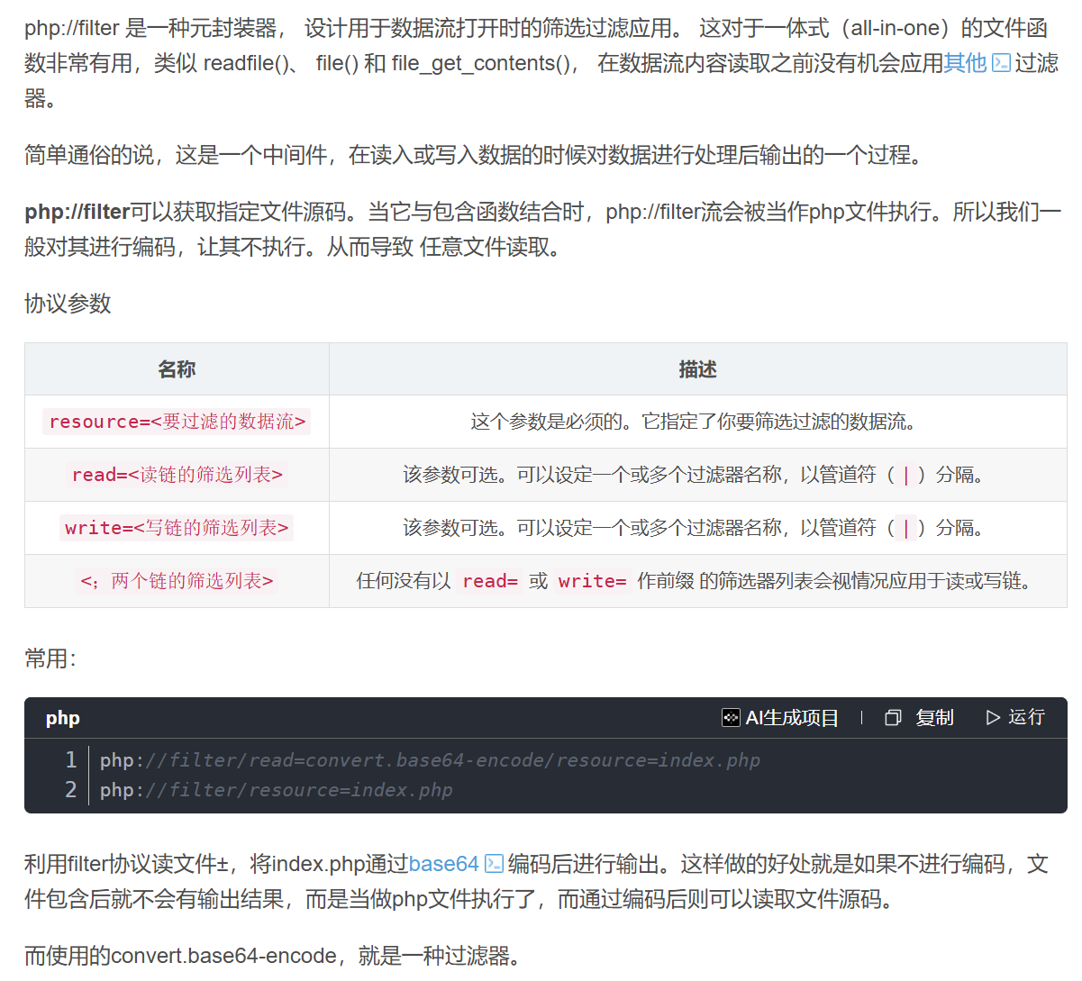Click line number 1 in code block
The image size is (1082, 981).
70,760
